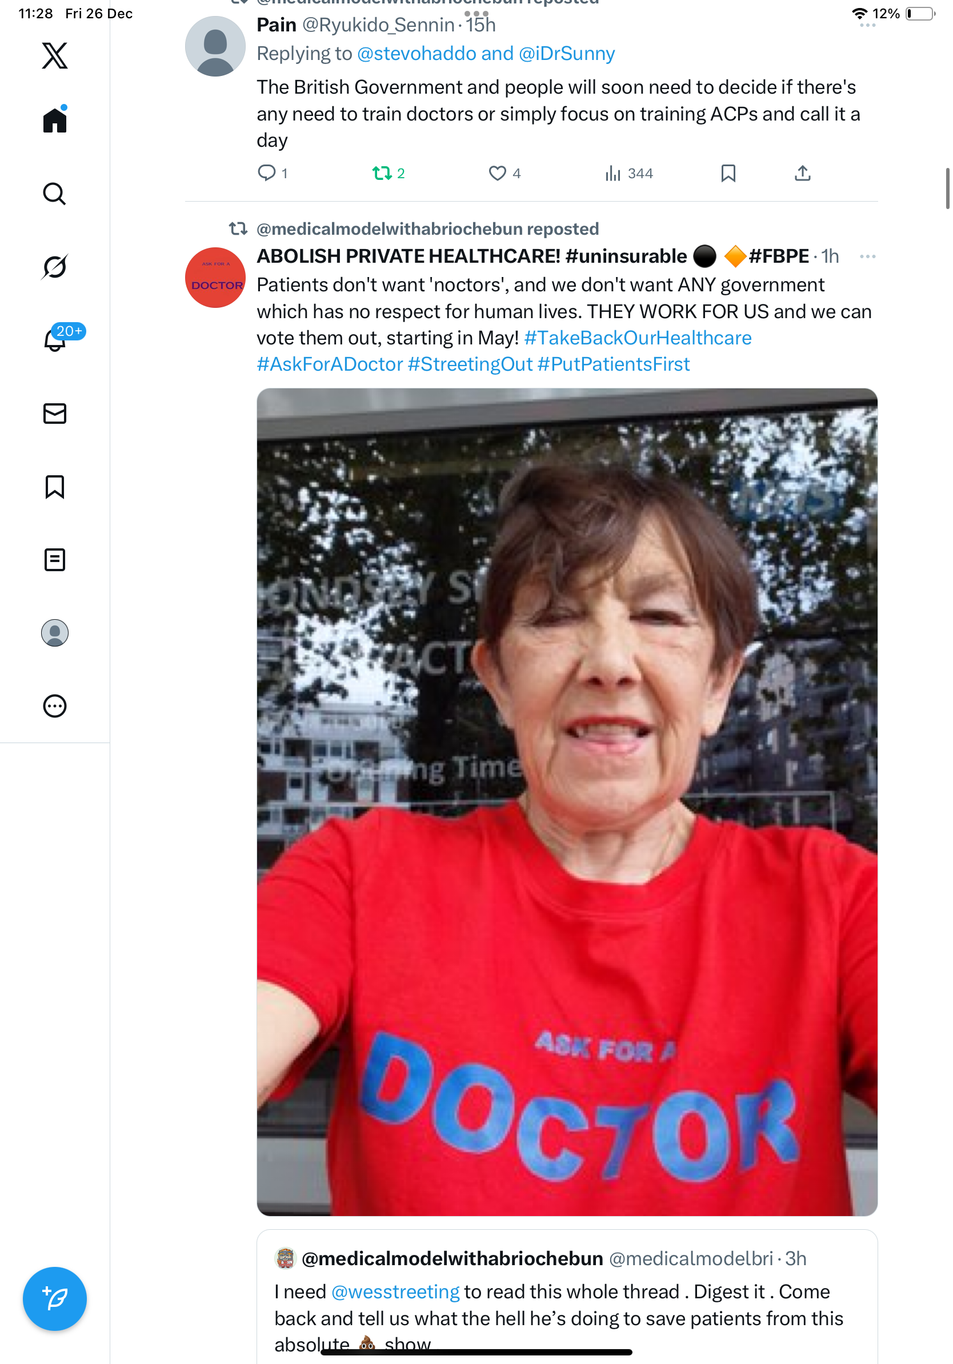Image resolution: width=953 pixels, height=1364 pixels.
Task: Open Lists icon in sidebar
Action: (x=55, y=560)
